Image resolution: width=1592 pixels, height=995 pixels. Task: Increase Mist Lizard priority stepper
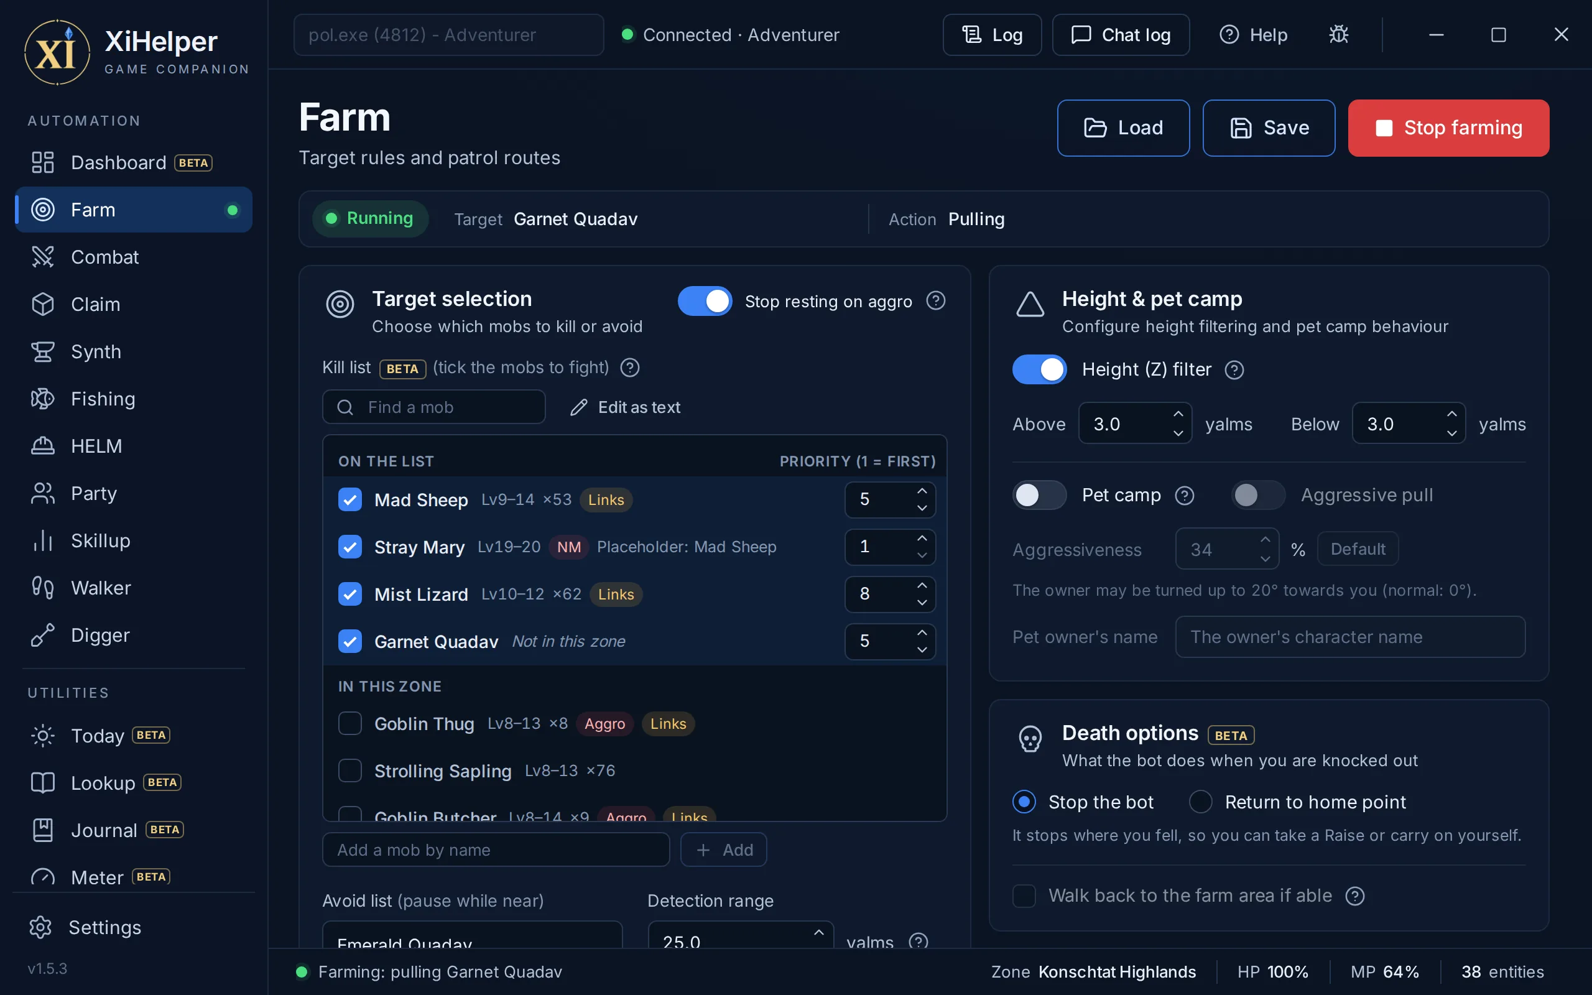[x=922, y=585]
